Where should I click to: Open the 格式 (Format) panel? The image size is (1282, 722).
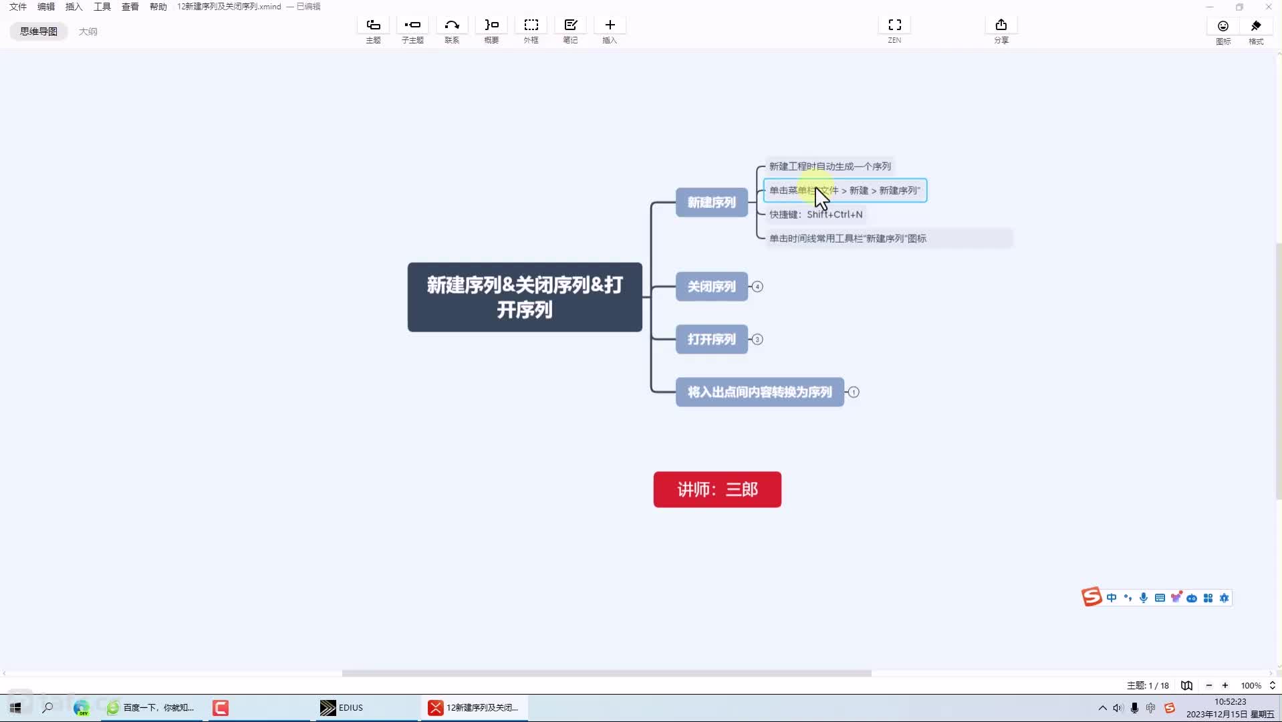(1256, 26)
